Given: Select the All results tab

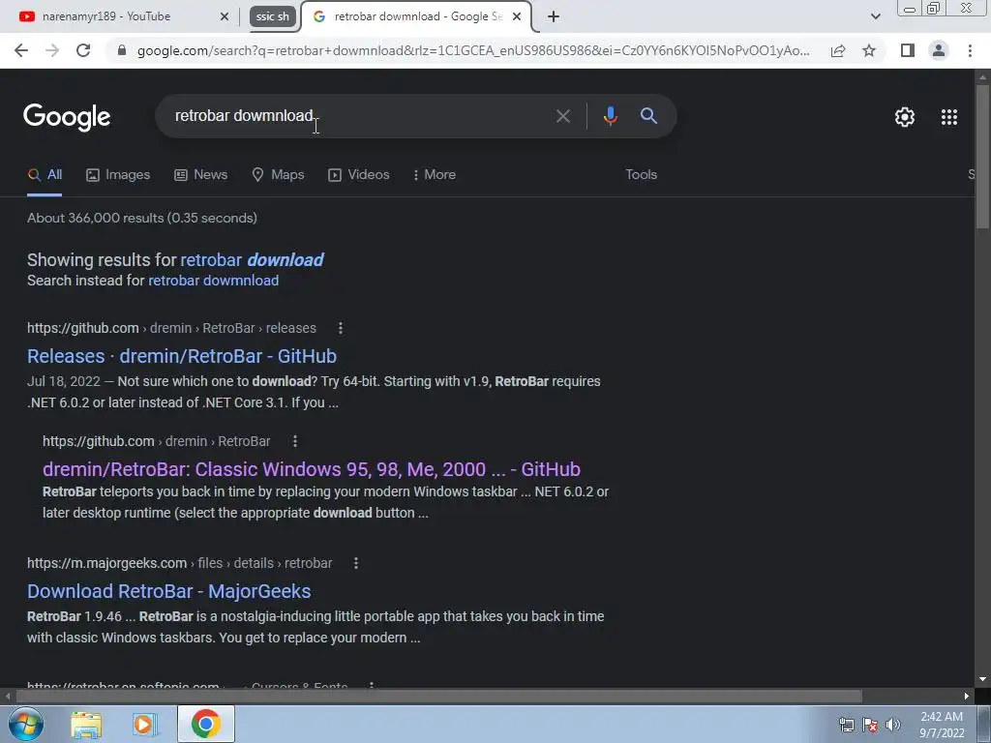Looking at the screenshot, I should [45, 175].
